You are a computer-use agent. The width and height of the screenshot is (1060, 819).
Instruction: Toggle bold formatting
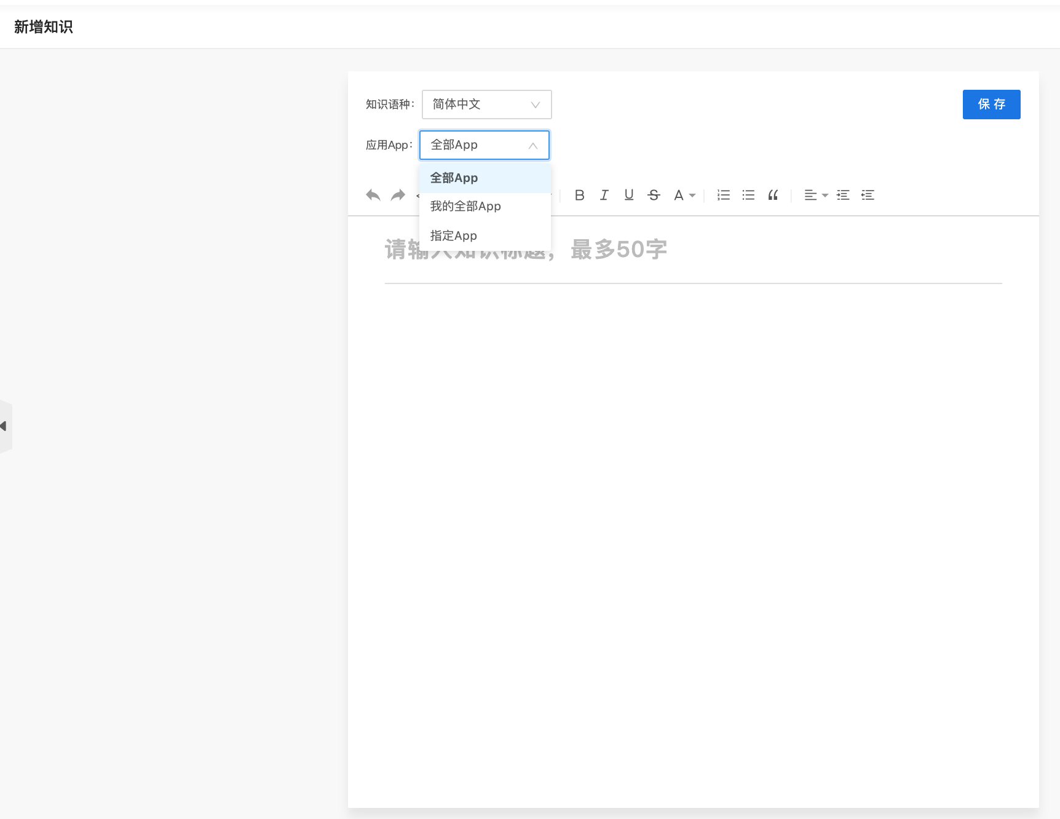(579, 195)
